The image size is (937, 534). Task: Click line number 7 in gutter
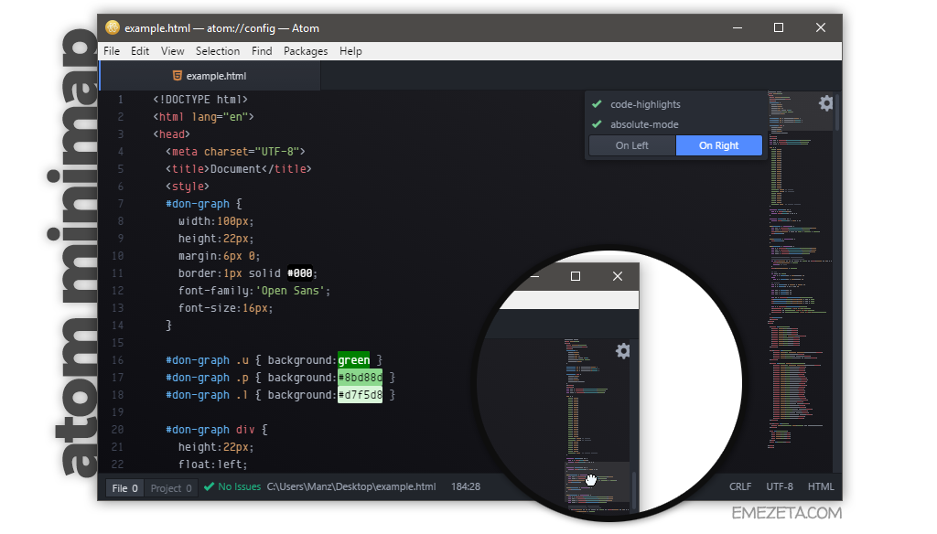tap(120, 204)
